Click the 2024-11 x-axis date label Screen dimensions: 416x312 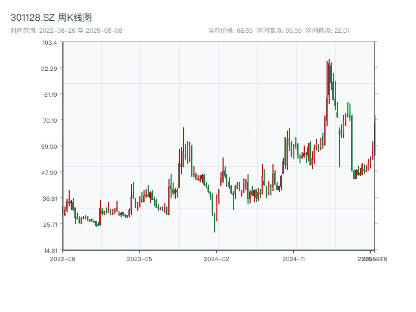pos(293,258)
